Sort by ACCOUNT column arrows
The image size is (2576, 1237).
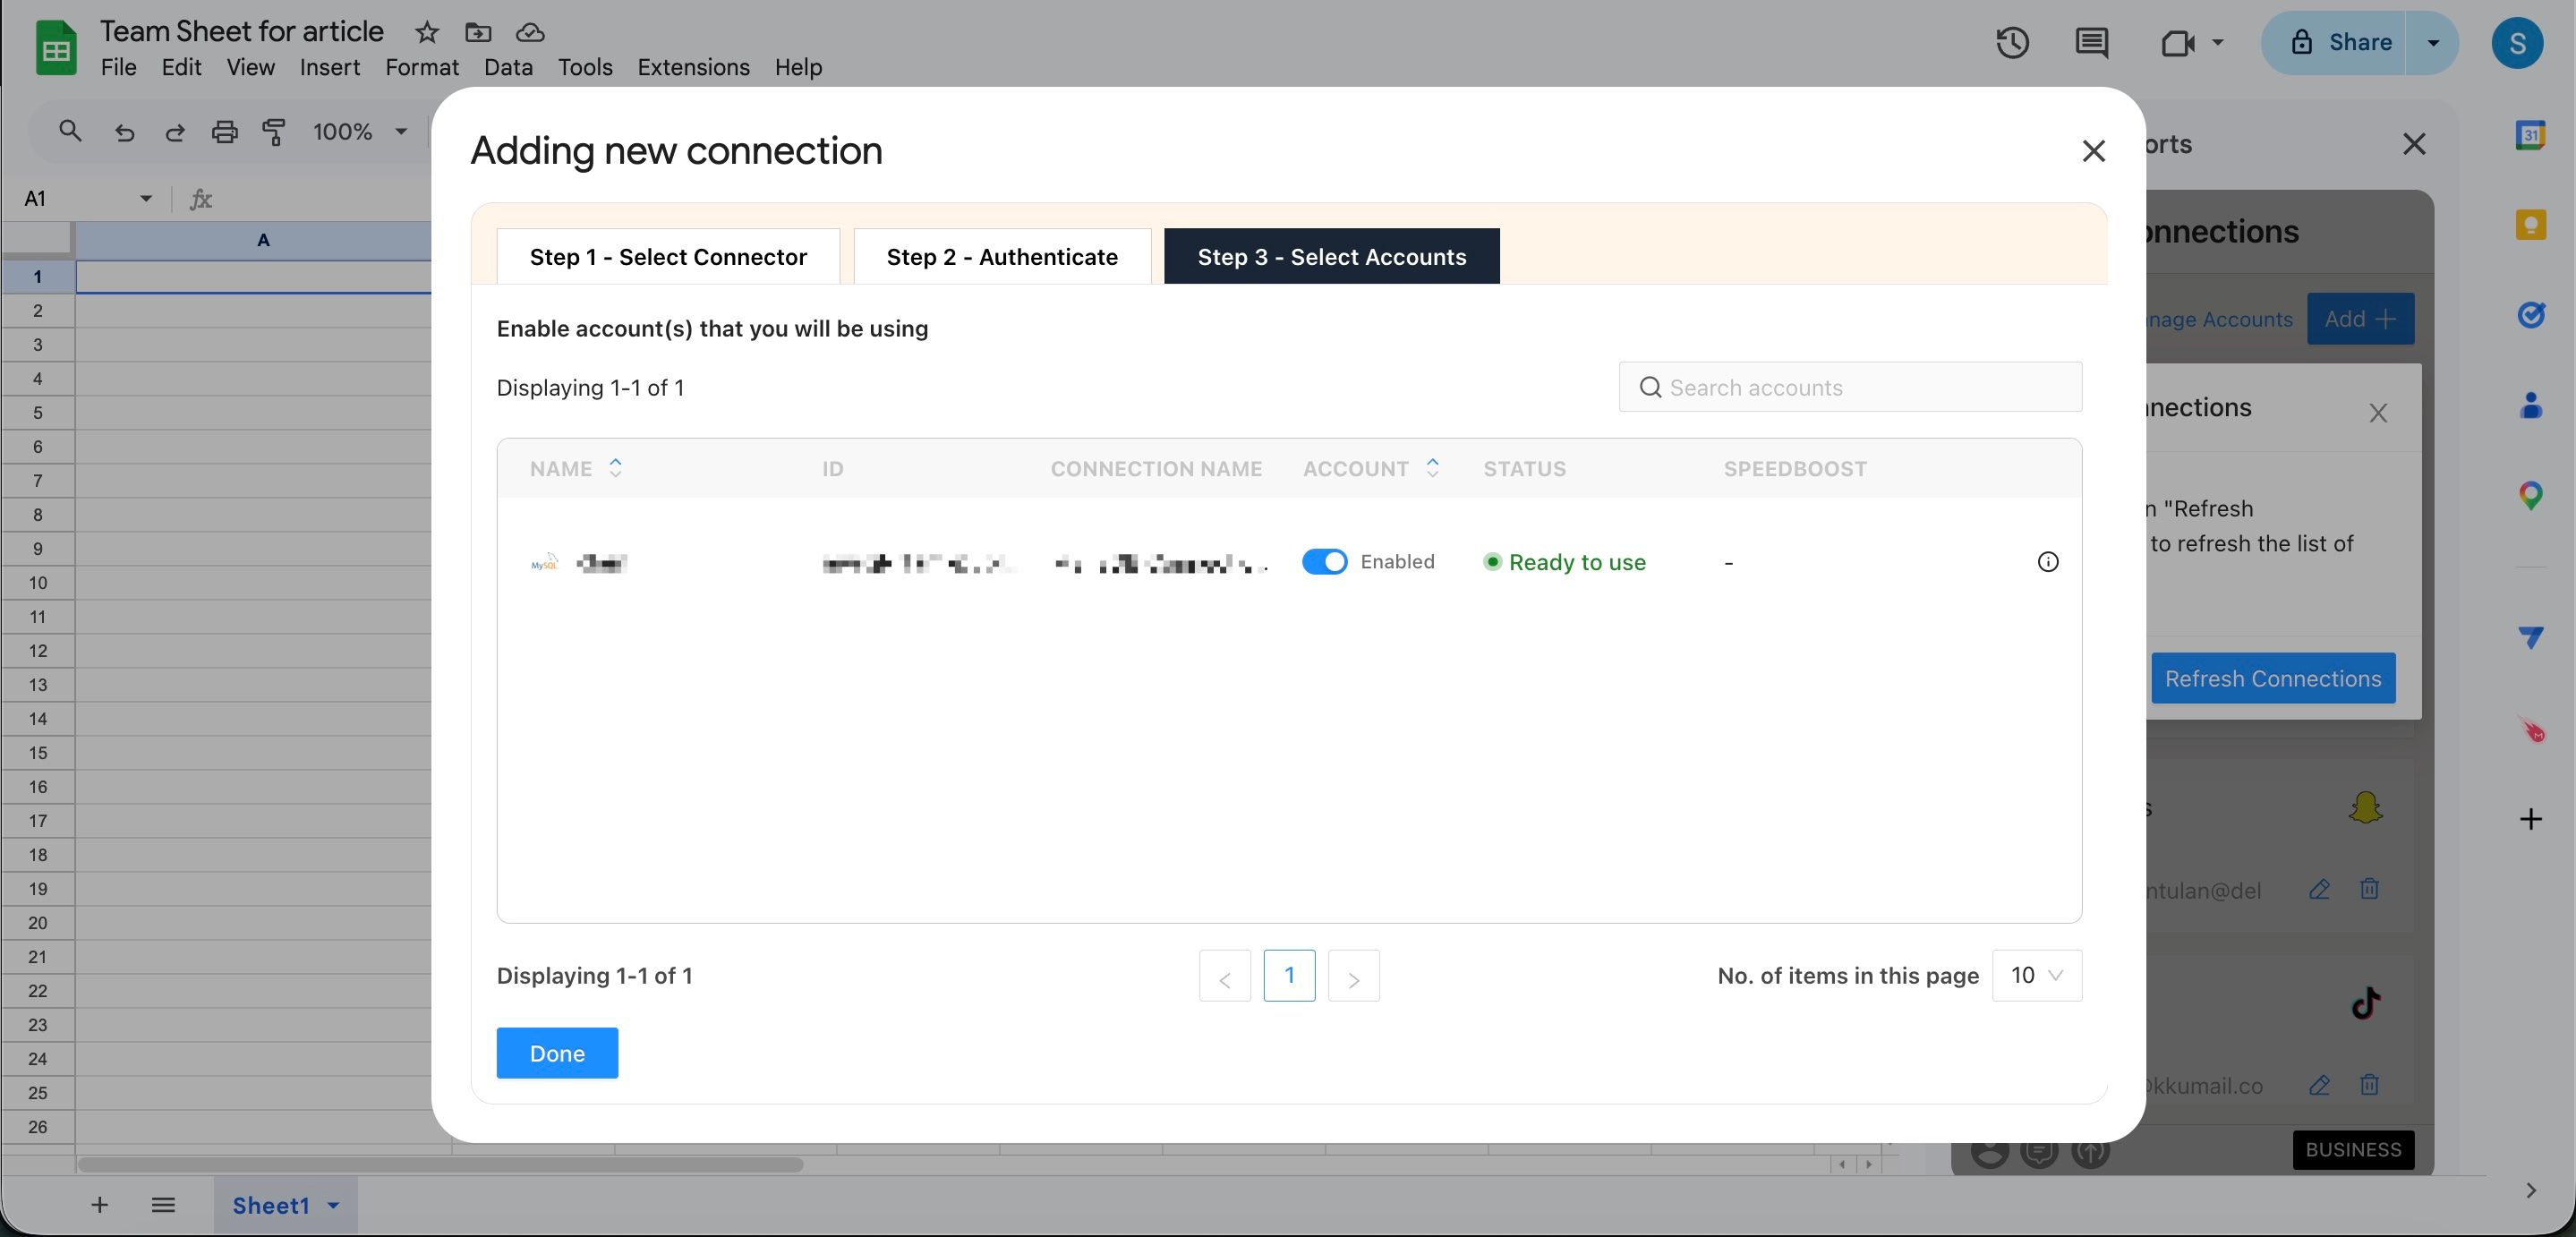click(x=1432, y=468)
